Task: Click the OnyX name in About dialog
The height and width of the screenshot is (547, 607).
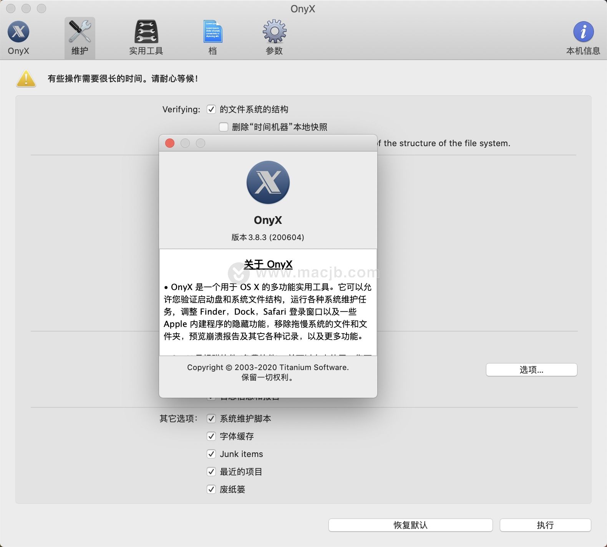Action: click(268, 220)
